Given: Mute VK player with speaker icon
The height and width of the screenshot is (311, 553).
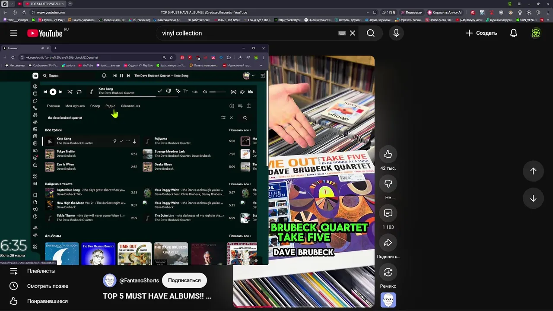Looking at the screenshot, I should point(205,92).
